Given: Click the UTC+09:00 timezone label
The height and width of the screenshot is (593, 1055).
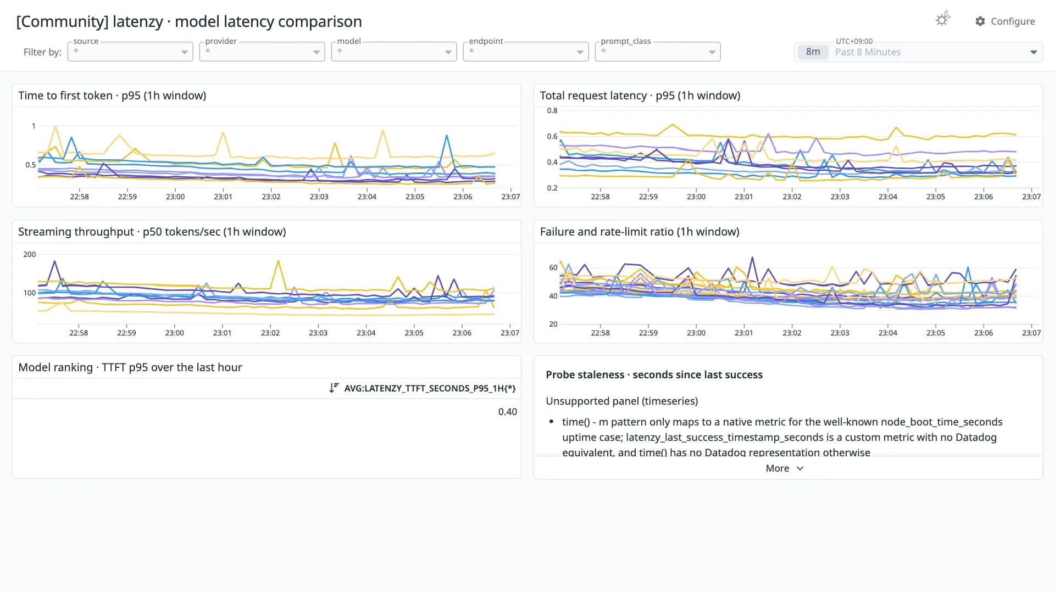Looking at the screenshot, I should (x=854, y=41).
